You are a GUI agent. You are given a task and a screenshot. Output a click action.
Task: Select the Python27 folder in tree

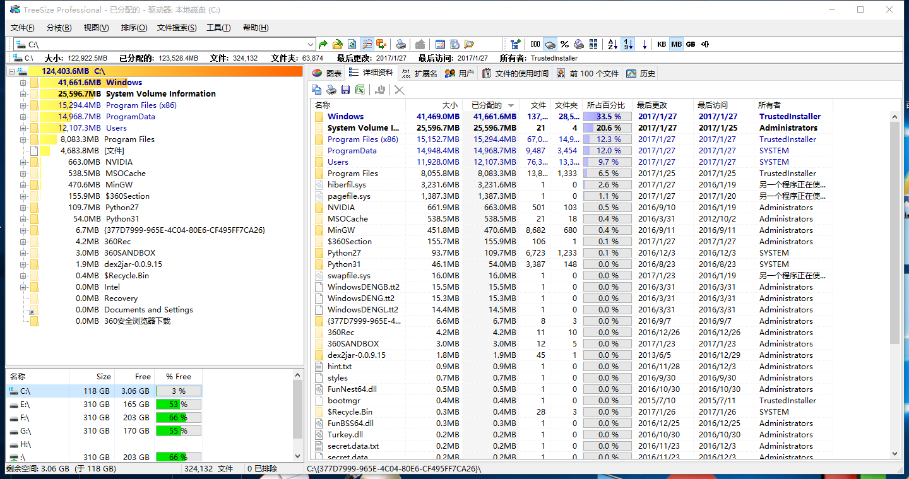pyautogui.click(x=122, y=208)
